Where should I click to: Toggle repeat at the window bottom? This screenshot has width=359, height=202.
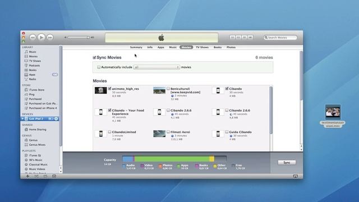[x=45, y=176]
